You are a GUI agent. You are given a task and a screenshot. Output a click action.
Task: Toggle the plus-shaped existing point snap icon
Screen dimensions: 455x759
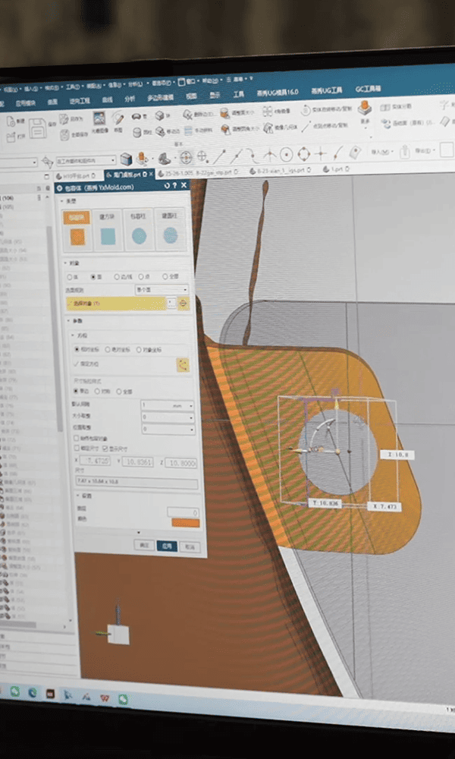pos(320,154)
